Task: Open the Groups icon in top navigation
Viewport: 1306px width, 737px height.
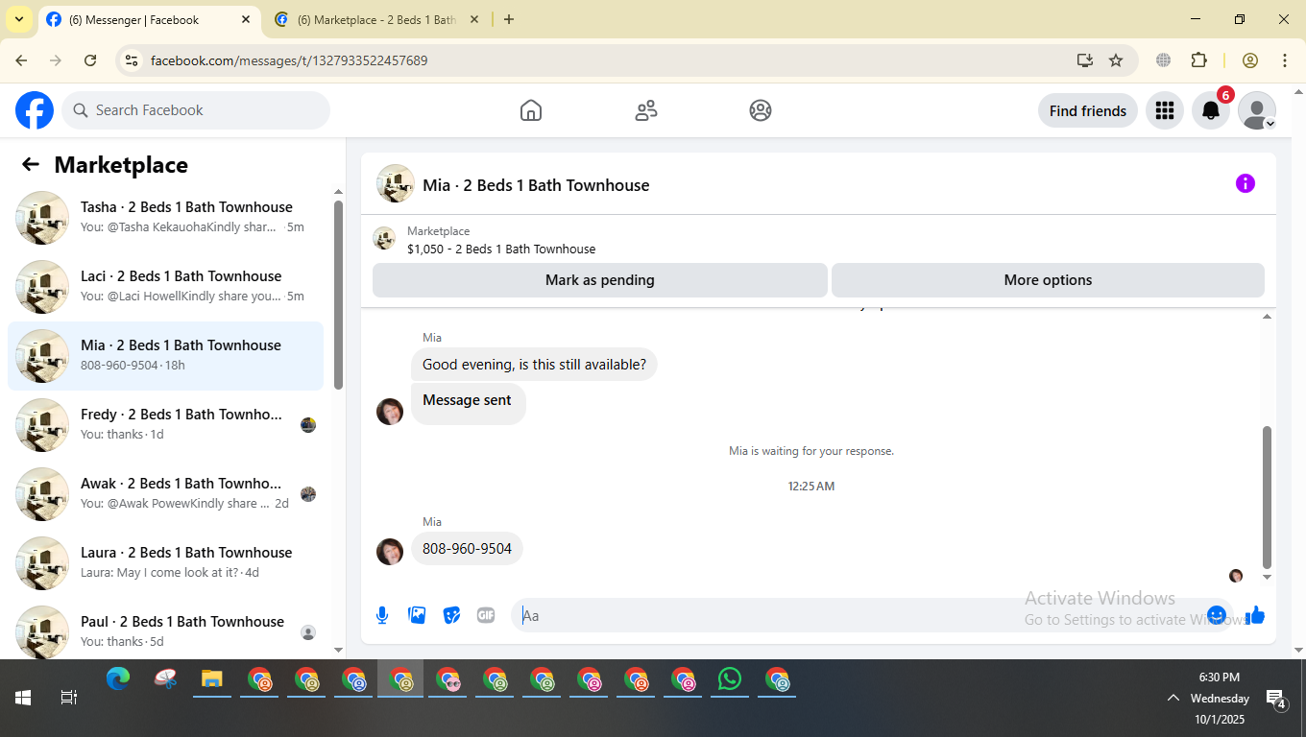Action: [x=761, y=110]
